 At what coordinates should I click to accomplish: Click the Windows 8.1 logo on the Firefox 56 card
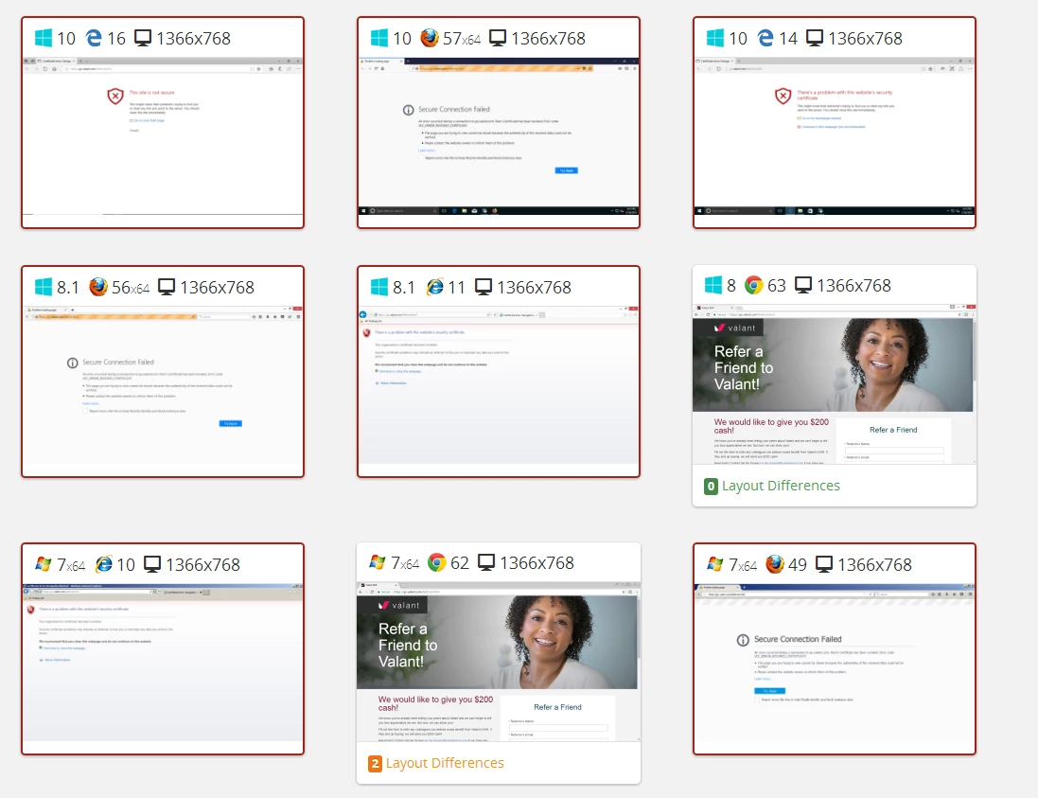pyautogui.click(x=43, y=287)
